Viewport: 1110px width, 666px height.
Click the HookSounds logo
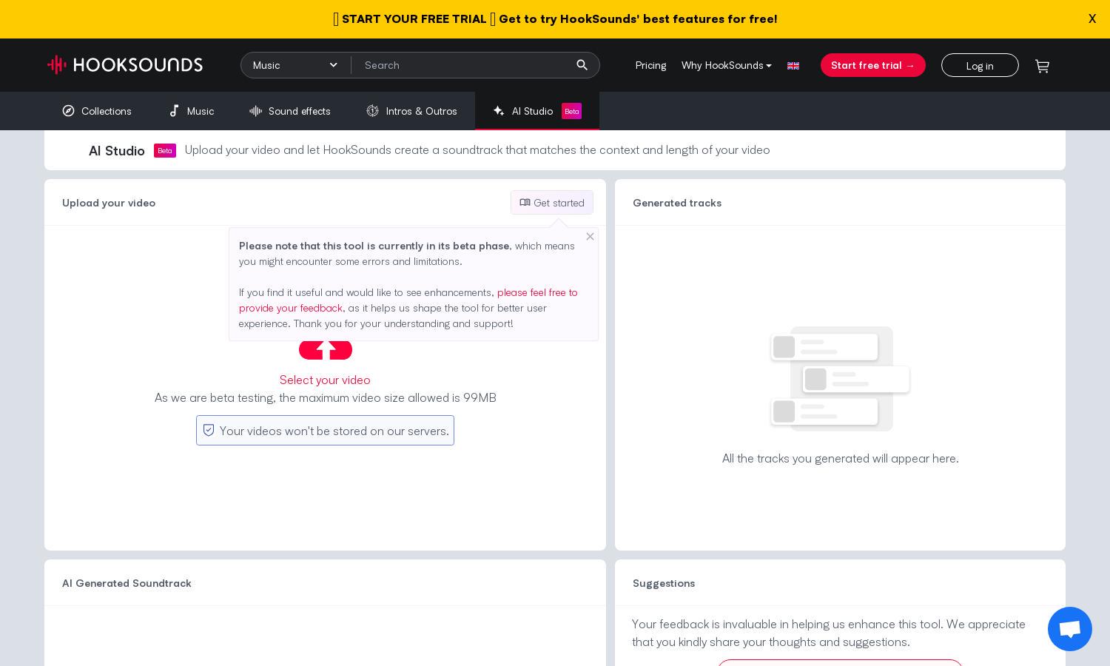(x=125, y=65)
